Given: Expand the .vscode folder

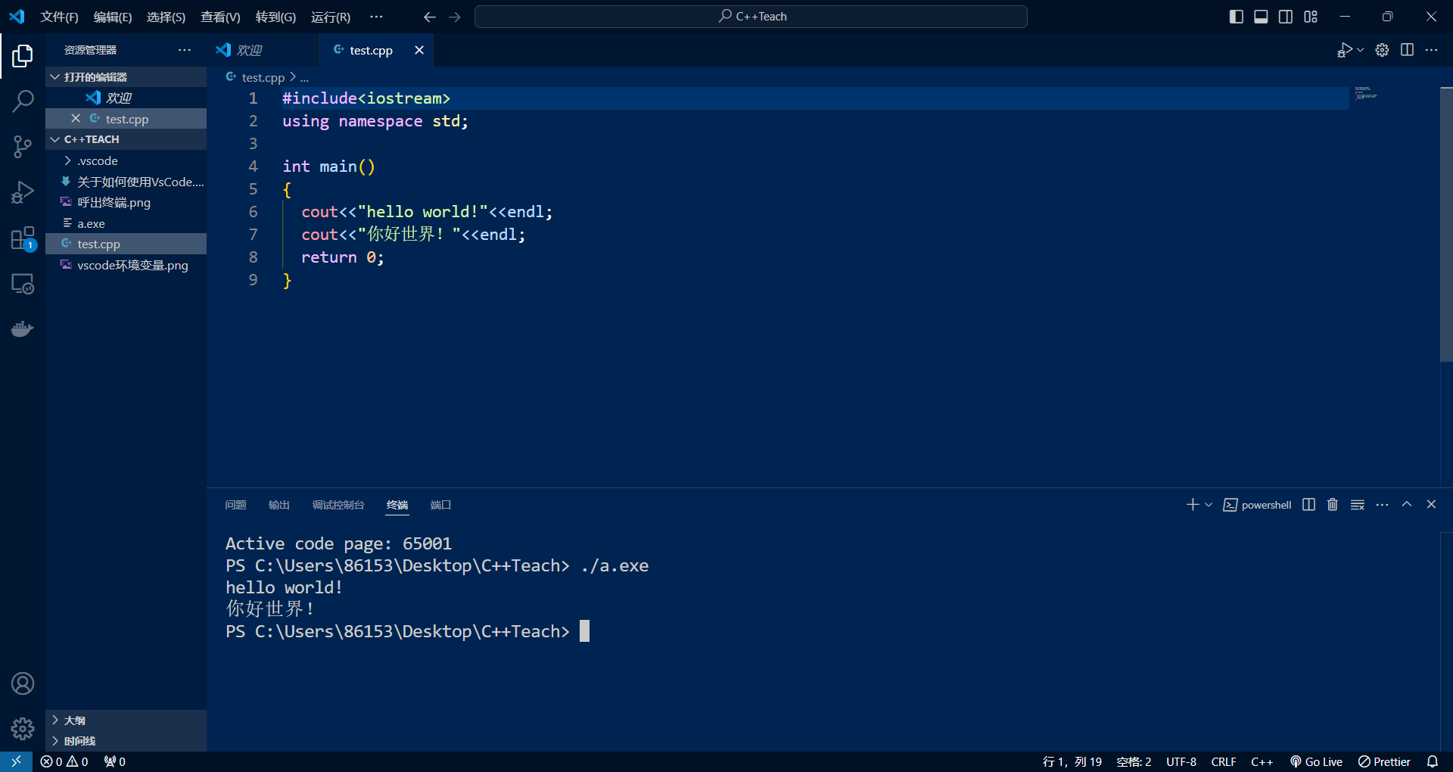Looking at the screenshot, I should [98, 160].
